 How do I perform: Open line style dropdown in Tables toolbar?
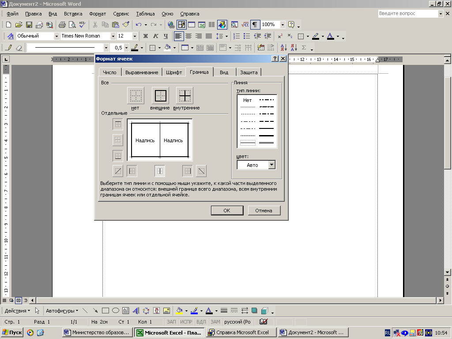(x=106, y=48)
